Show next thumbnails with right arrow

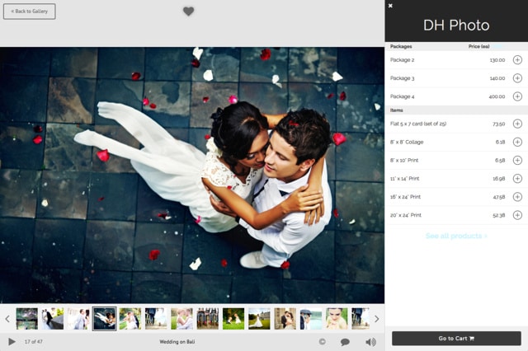point(377,319)
